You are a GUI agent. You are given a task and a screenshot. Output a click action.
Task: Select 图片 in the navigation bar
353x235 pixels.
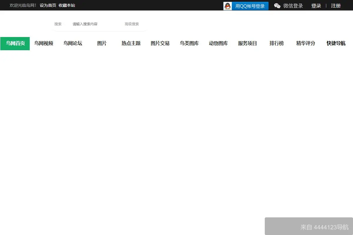point(102,43)
